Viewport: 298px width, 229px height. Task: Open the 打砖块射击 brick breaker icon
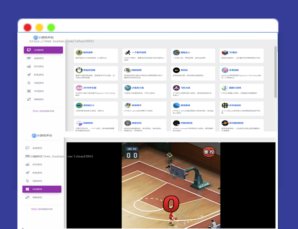pos(176,123)
